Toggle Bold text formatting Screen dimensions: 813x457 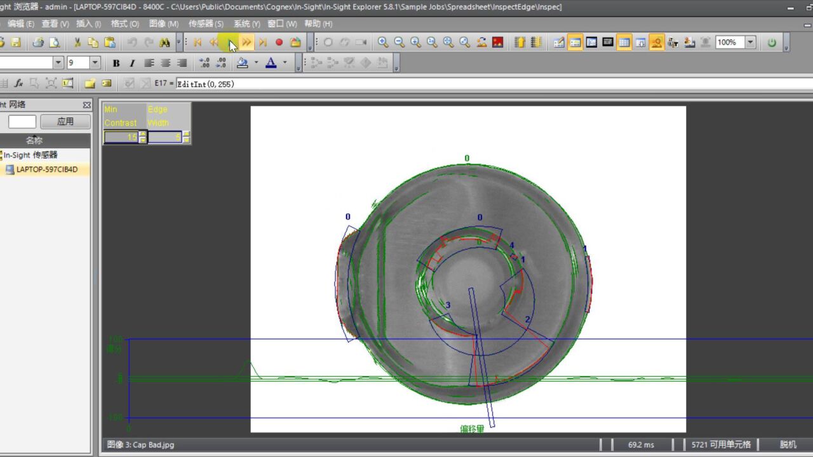click(x=116, y=63)
